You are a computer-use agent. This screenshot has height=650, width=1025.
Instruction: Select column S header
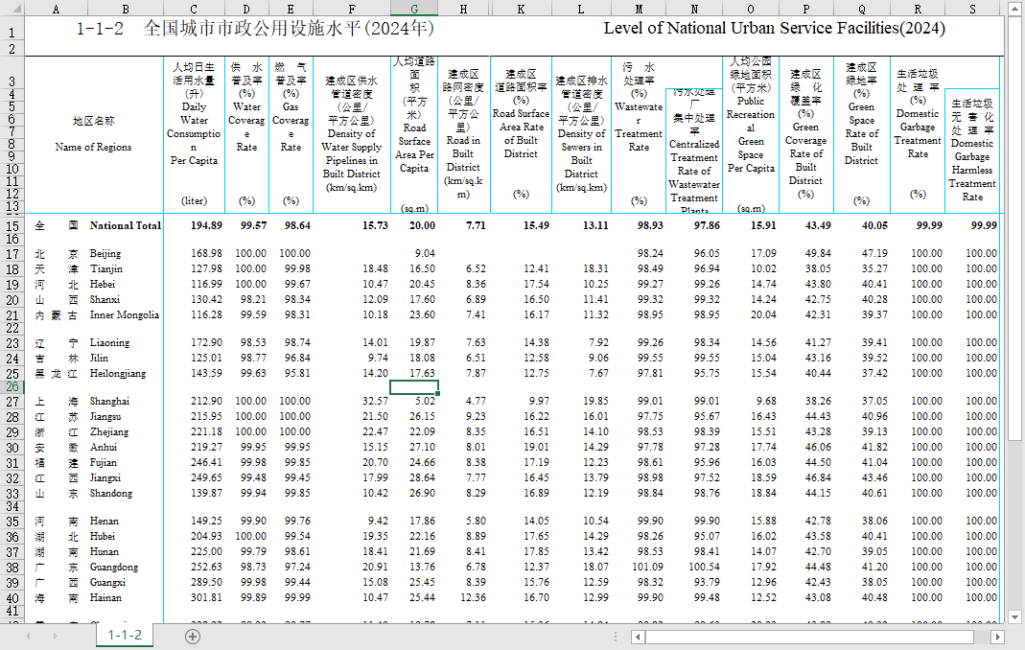[973, 8]
